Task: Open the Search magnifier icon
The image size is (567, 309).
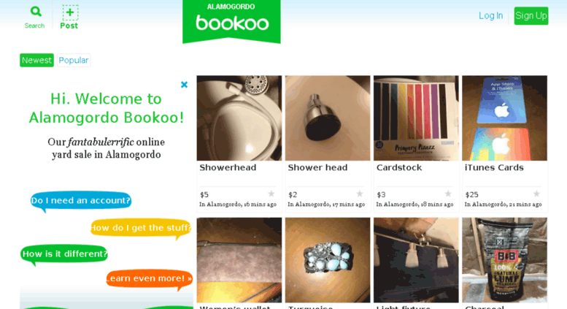Action: tap(36, 12)
